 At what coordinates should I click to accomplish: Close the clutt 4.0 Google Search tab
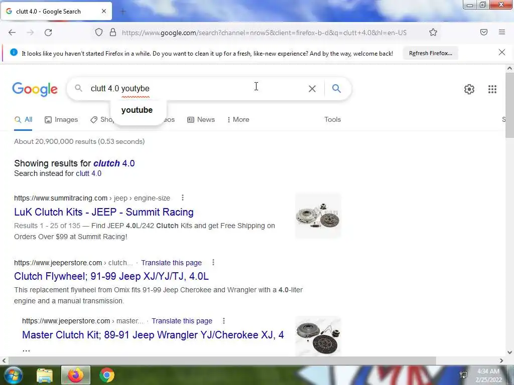(x=104, y=11)
